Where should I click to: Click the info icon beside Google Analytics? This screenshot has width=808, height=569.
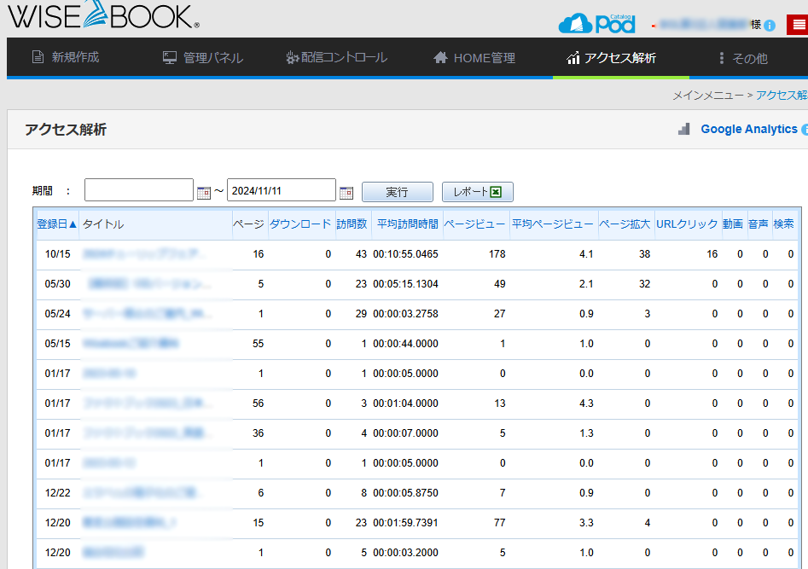(804, 129)
